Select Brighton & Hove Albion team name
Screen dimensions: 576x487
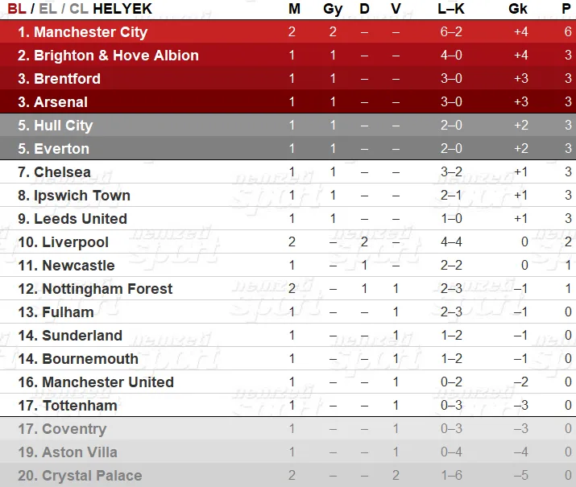point(117,56)
